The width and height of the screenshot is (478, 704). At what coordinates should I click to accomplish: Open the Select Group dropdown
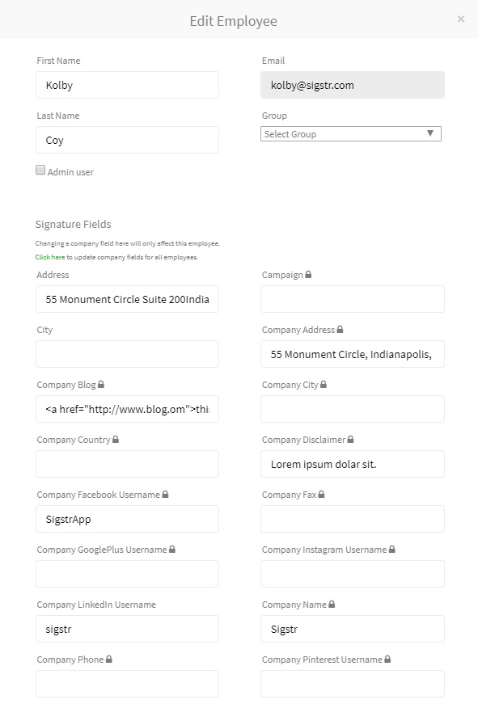[351, 134]
